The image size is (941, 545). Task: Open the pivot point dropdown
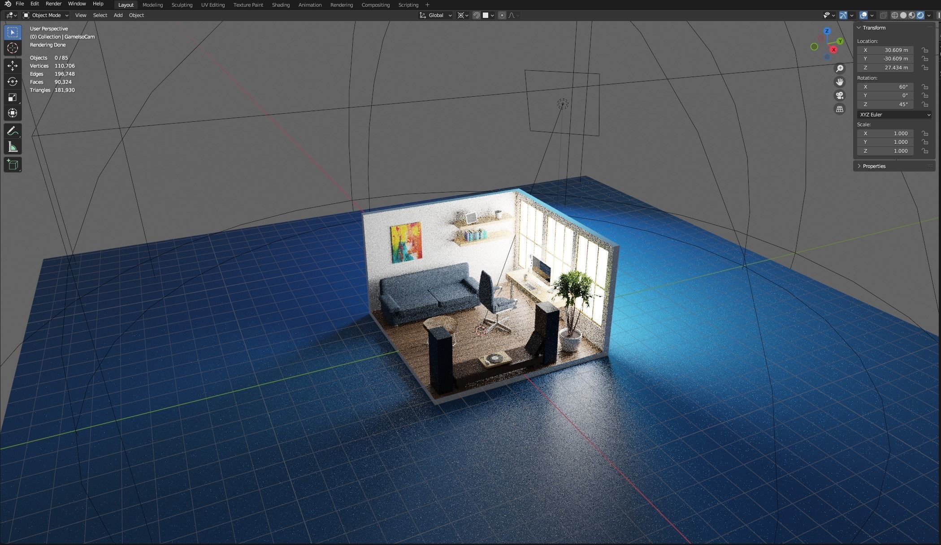[x=463, y=15]
